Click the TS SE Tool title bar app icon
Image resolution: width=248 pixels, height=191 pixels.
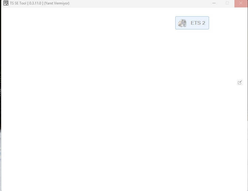(x=6, y=3)
